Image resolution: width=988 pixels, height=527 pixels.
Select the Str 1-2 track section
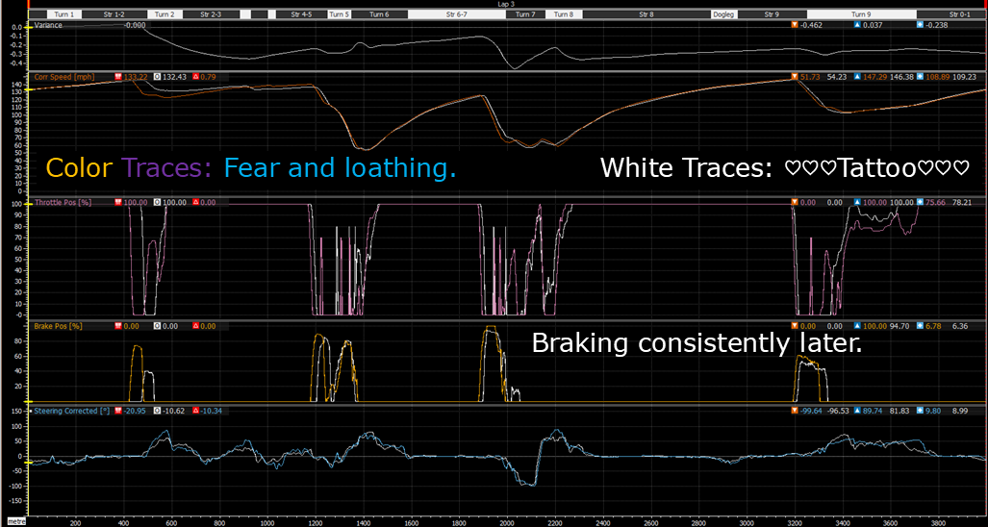pos(114,13)
